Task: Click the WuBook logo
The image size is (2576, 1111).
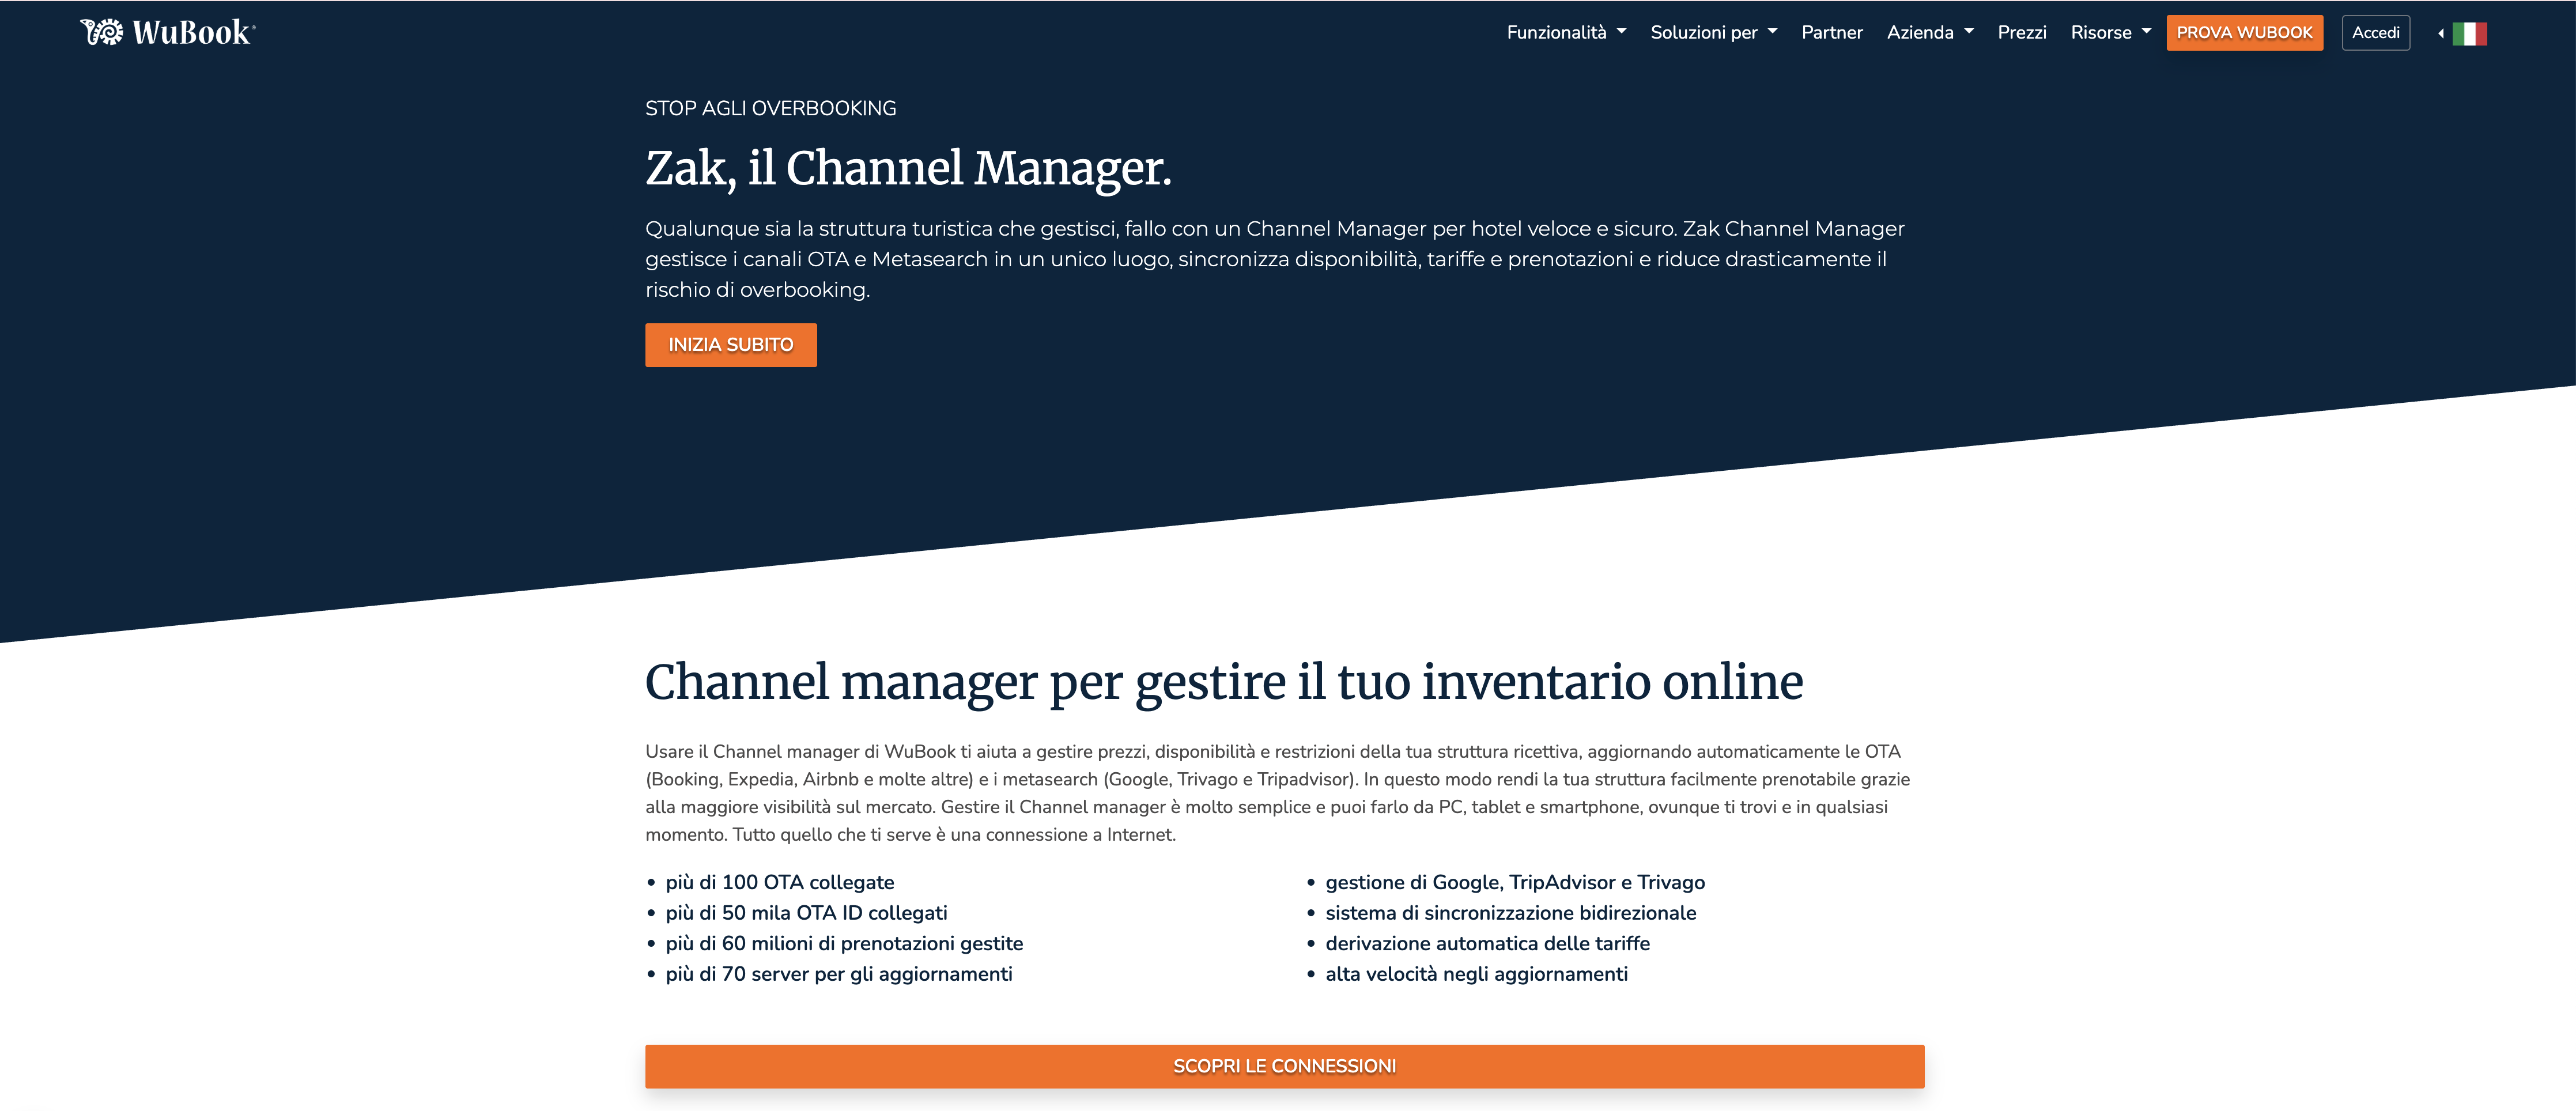Action: tap(167, 32)
